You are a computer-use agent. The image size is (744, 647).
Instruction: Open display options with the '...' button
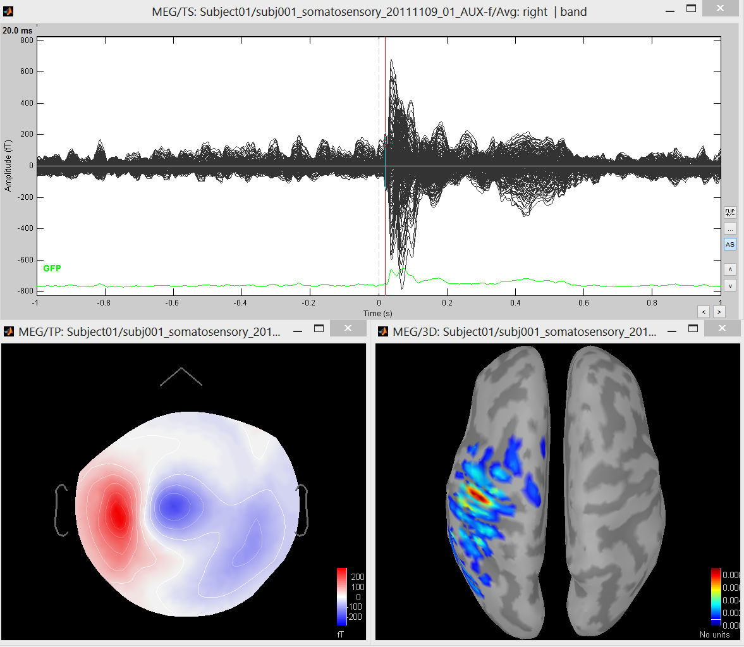730,228
